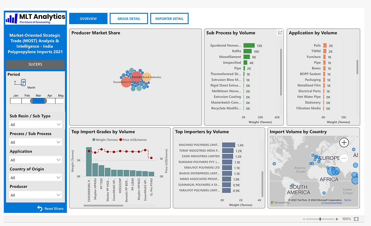Image resolution: width=371 pixels, height=226 pixels.
Task: Click the Price (US$/tonne) legend item
Action: (133, 140)
